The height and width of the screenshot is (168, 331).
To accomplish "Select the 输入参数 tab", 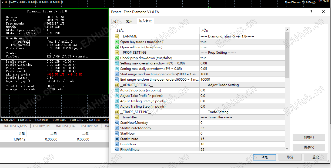I will (145, 21).
